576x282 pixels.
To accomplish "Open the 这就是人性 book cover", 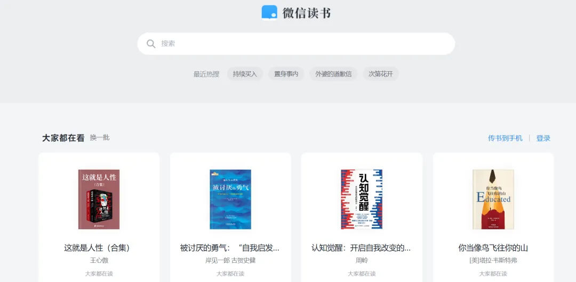I will click(x=99, y=199).
